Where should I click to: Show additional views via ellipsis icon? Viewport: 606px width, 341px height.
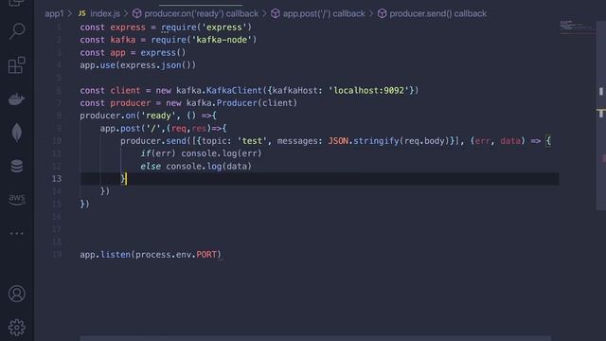[x=17, y=233]
